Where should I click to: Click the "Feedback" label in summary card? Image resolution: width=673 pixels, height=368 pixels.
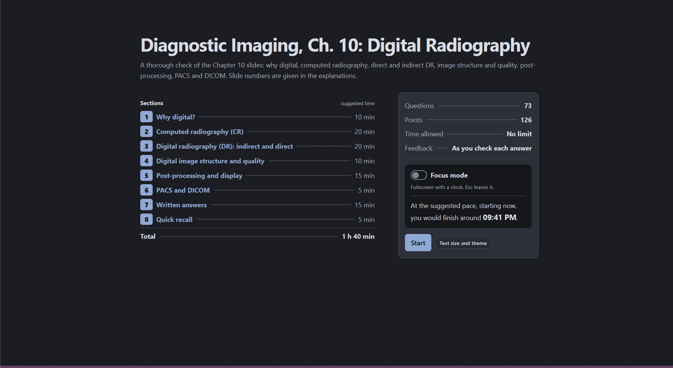coord(419,148)
